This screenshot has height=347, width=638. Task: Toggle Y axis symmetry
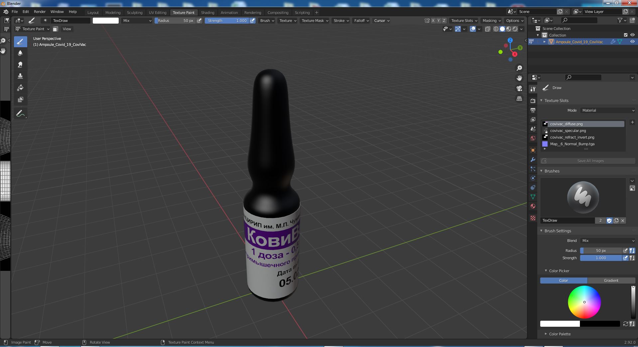coord(439,21)
